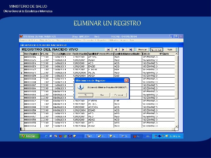This screenshot has width=211, height=158.
Task: Click the blue tray icon near clock
Action: click(x=159, y=136)
